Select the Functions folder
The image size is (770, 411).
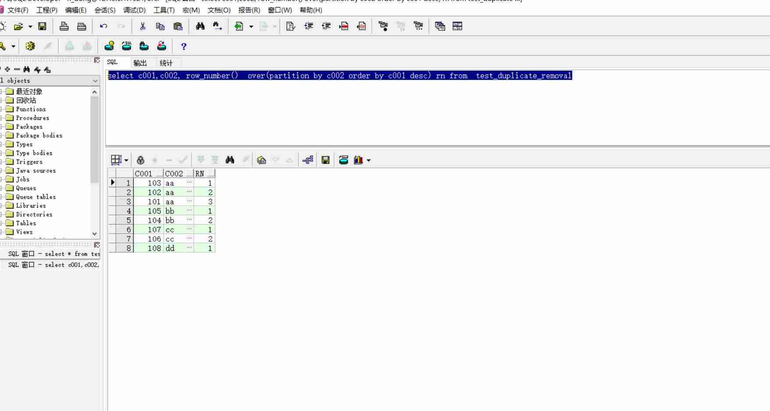31,109
